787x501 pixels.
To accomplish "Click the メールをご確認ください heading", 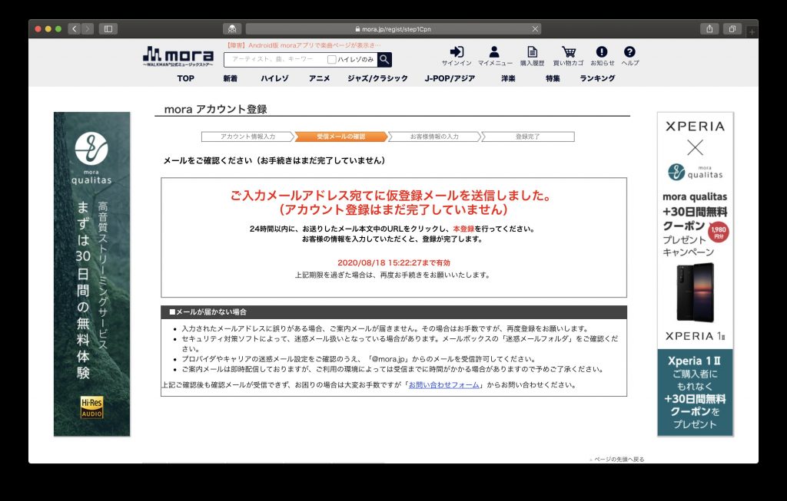I will click(x=274, y=161).
